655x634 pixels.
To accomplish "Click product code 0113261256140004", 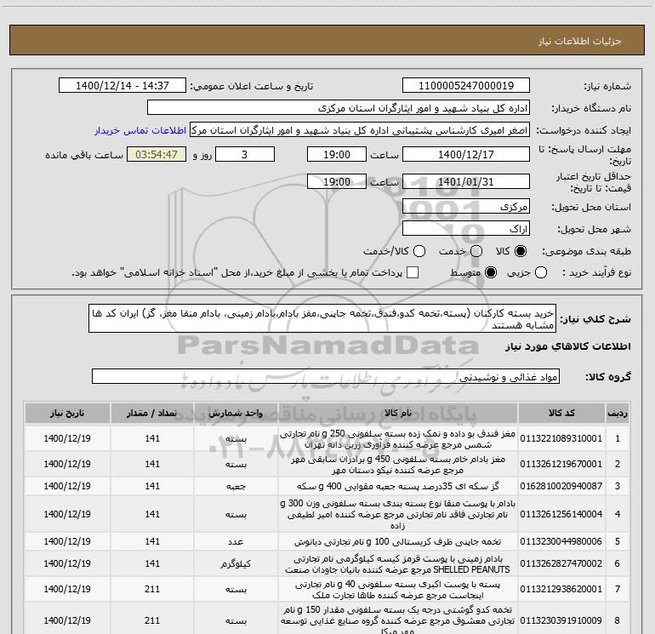I will coord(561,514).
